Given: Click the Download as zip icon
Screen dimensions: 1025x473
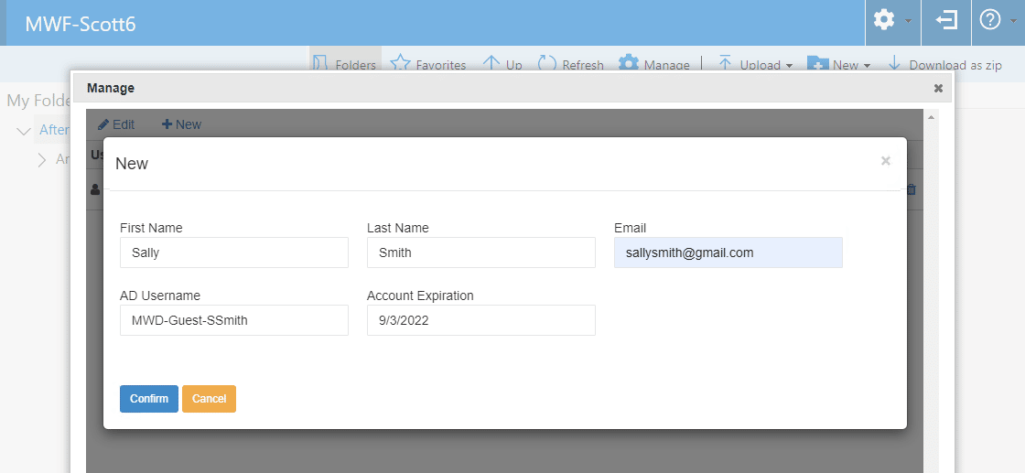Looking at the screenshot, I should click(x=894, y=63).
